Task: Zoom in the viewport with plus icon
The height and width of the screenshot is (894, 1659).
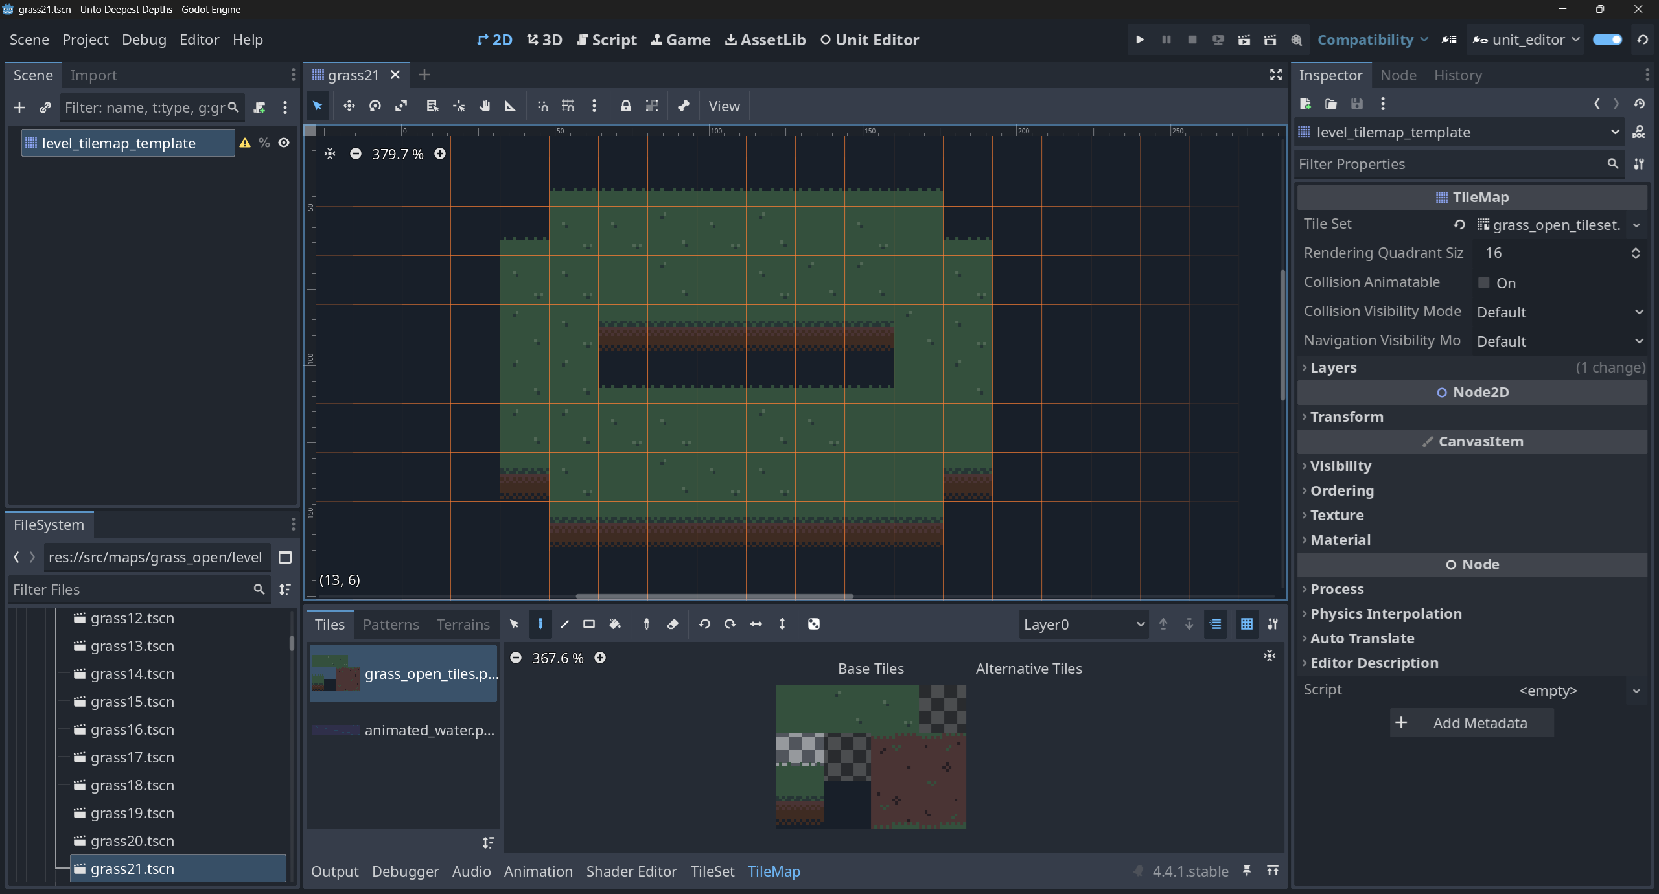Action: (x=440, y=154)
